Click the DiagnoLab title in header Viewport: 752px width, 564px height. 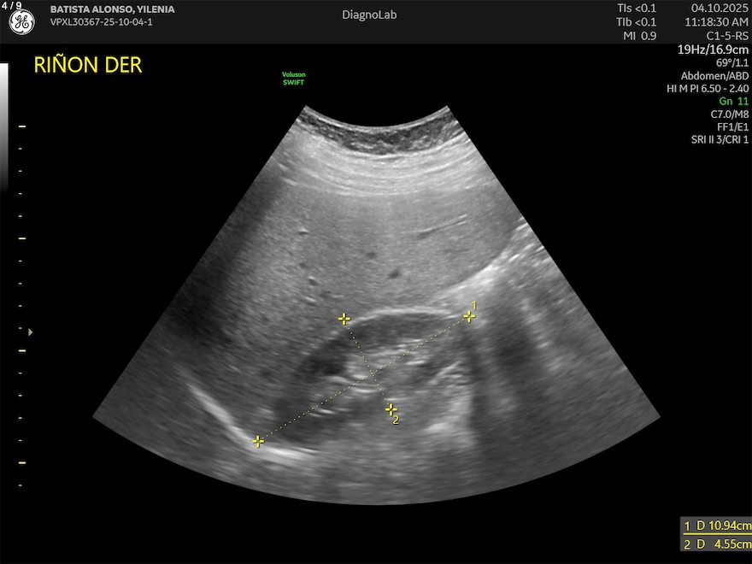[369, 15]
